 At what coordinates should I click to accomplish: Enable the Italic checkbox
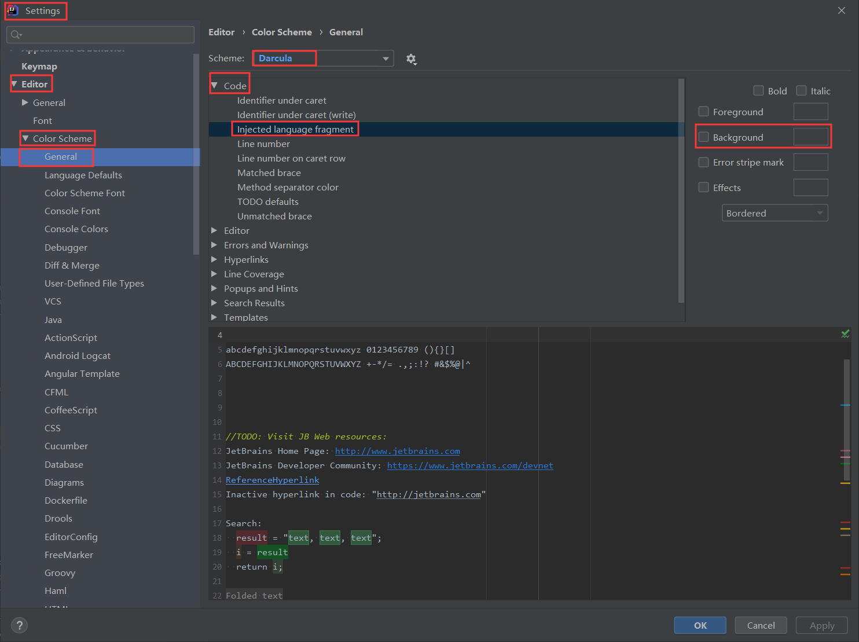pos(802,90)
